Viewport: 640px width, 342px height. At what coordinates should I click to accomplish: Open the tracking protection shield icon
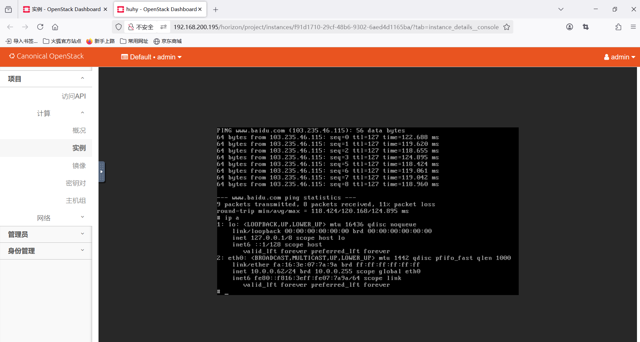pos(119,27)
